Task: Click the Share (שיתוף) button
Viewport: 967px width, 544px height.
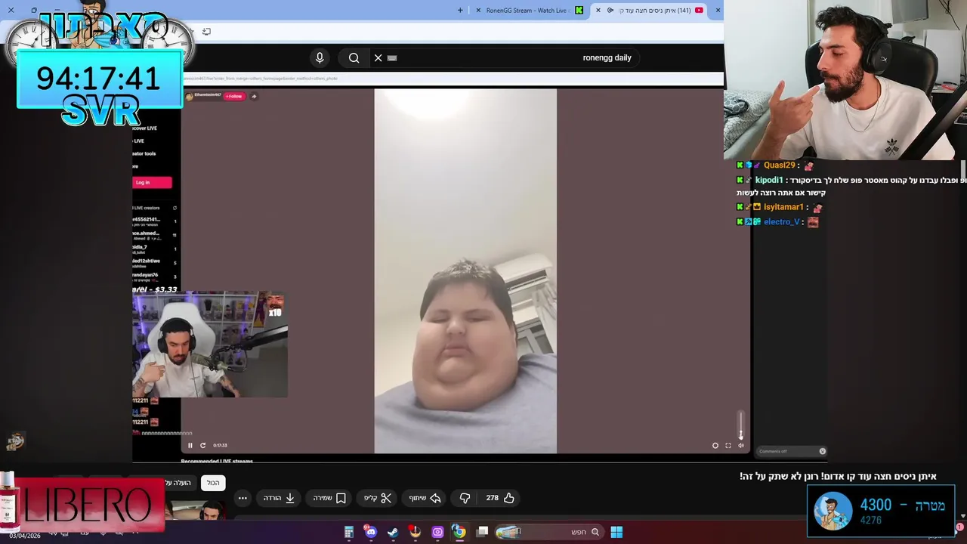Action: click(425, 498)
